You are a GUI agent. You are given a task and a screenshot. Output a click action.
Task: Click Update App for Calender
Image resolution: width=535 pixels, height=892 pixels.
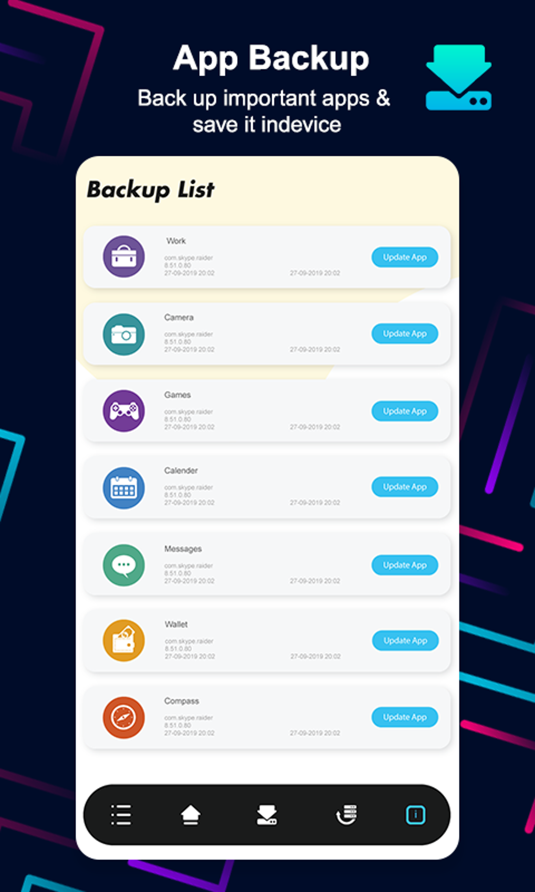405,487
